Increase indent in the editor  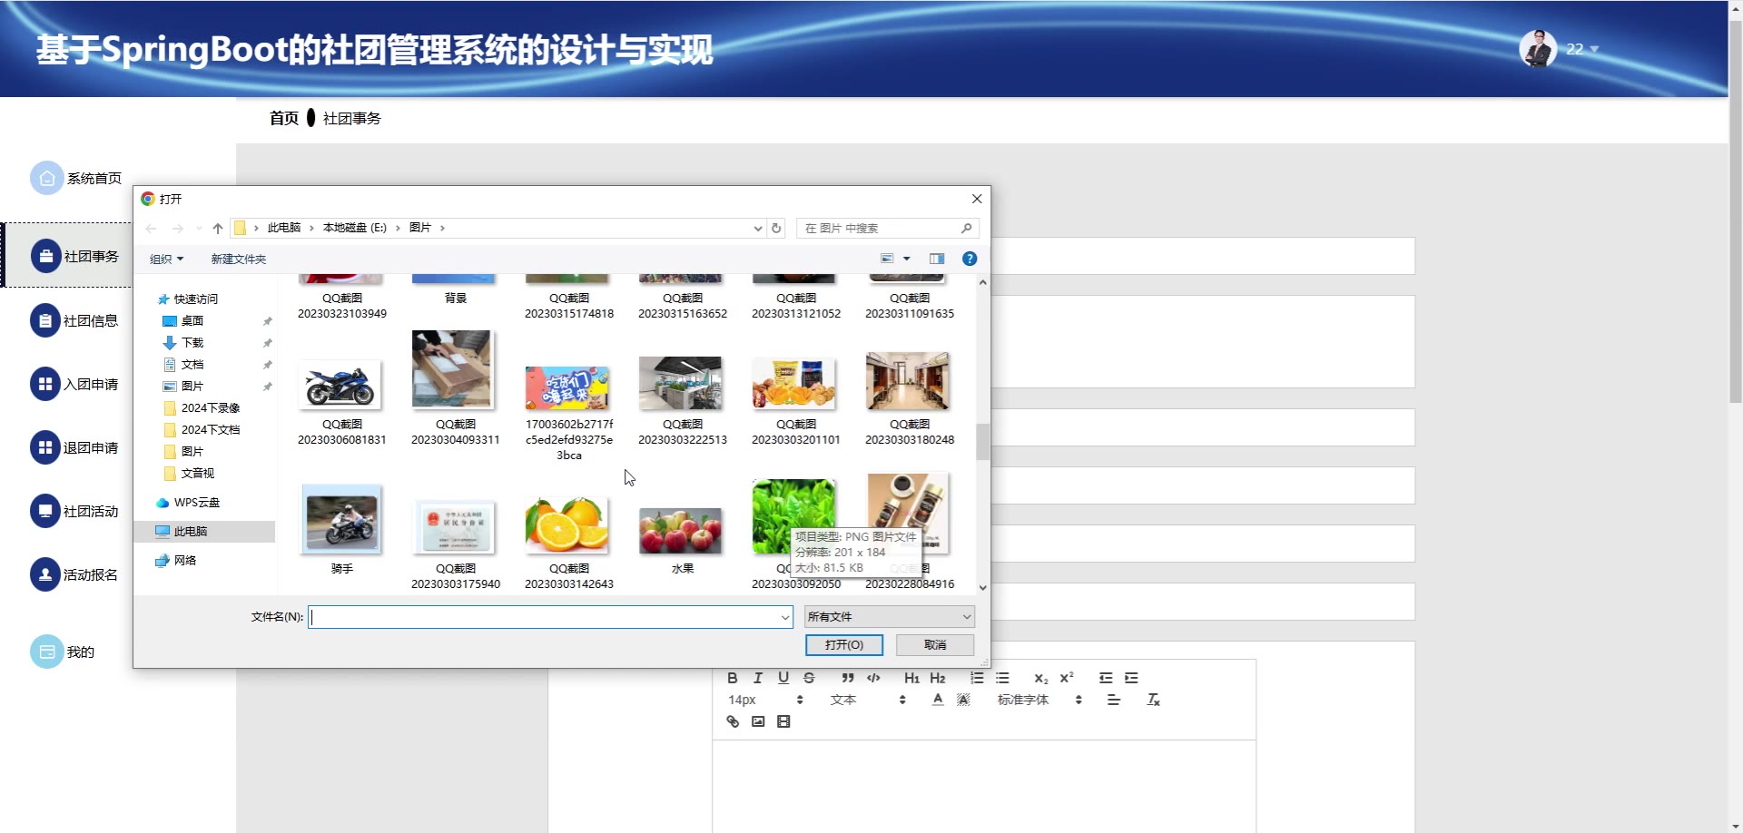click(x=1131, y=678)
